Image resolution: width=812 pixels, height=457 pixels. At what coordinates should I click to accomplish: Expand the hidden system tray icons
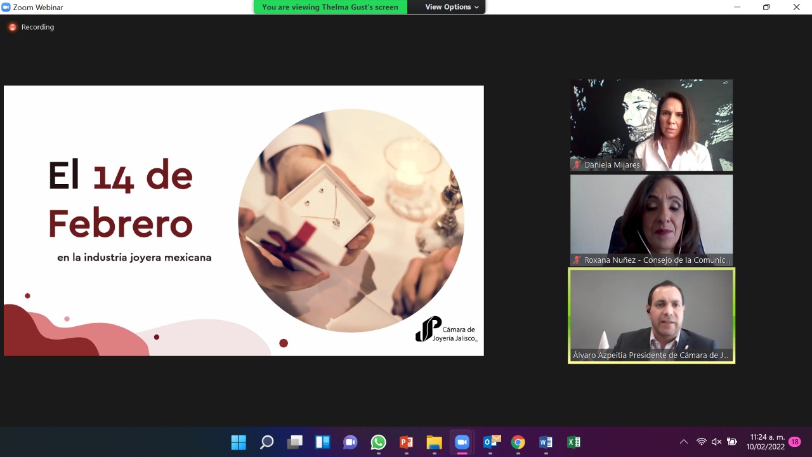(683, 442)
